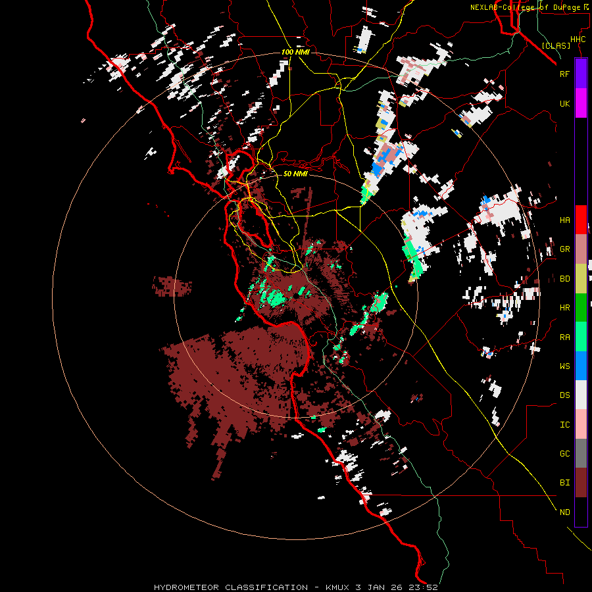592x592 pixels.
Task: Click the brown BI legend swatch
Action: [x=581, y=483]
